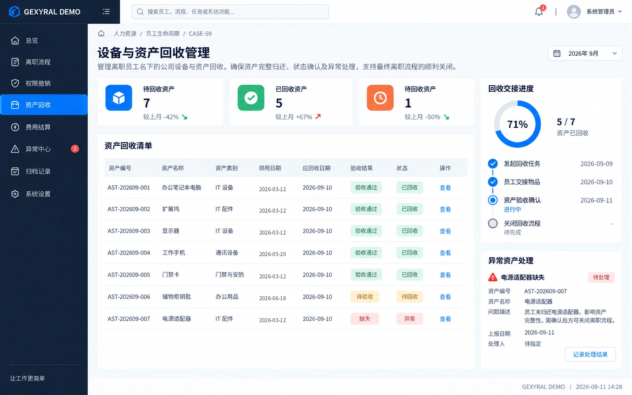
Task: Click the 71% progress ring
Action: coord(517,124)
